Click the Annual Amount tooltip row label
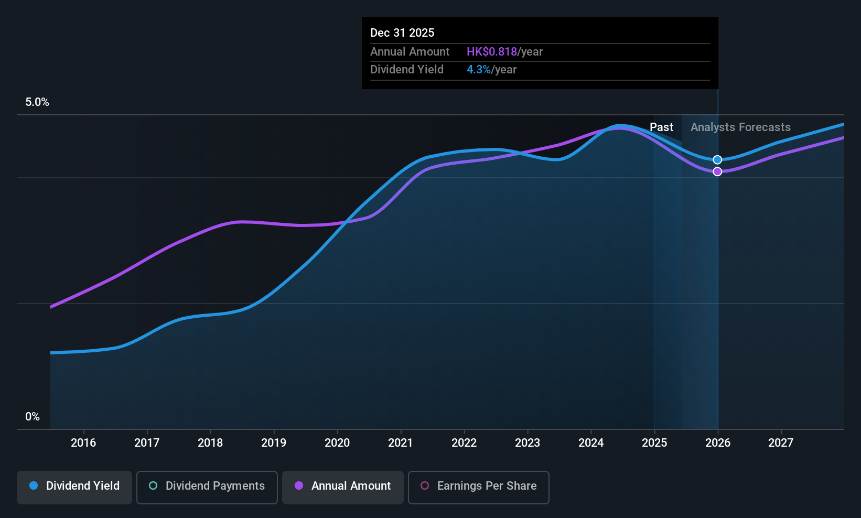 (x=410, y=52)
